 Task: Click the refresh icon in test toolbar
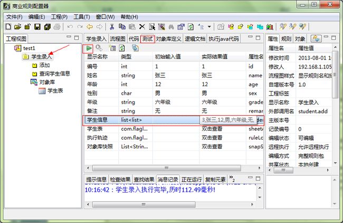coord(122,48)
